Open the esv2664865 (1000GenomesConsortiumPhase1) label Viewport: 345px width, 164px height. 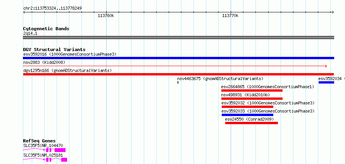tap(267, 87)
